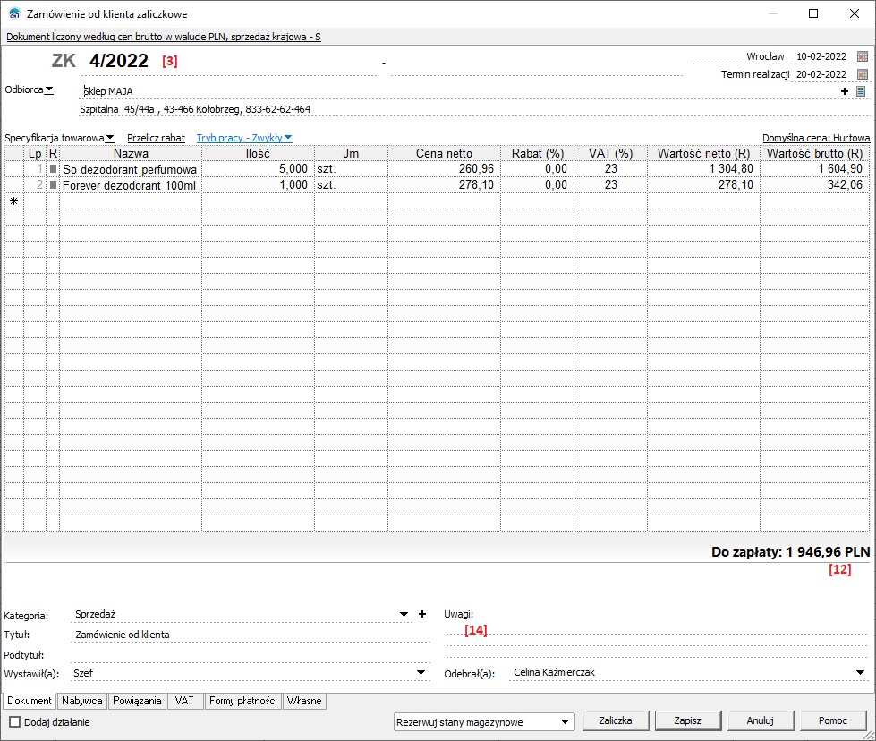Enable the Dodaj działanie checkbox
This screenshot has width=876, height=741.
14,721
